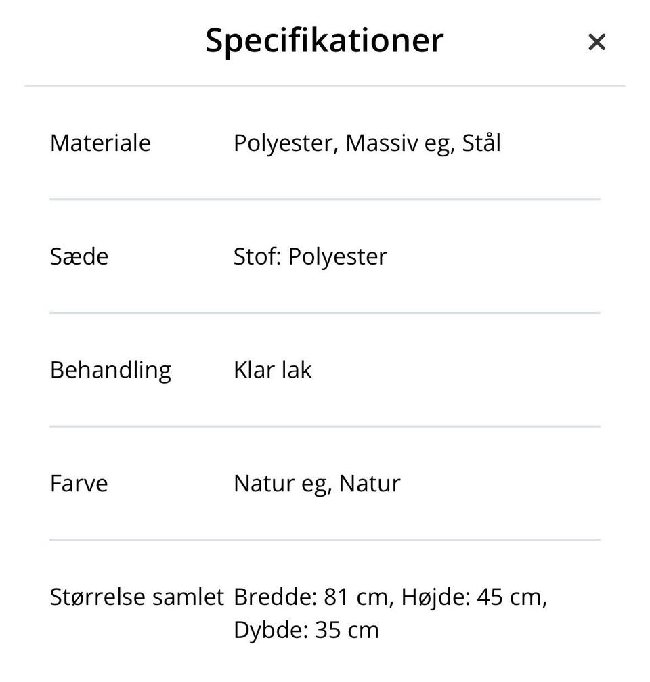Image resolution: width=650 pixels, height=682 pixels.
Task: Select the Materiale label
Action: (x=100, y=143)
